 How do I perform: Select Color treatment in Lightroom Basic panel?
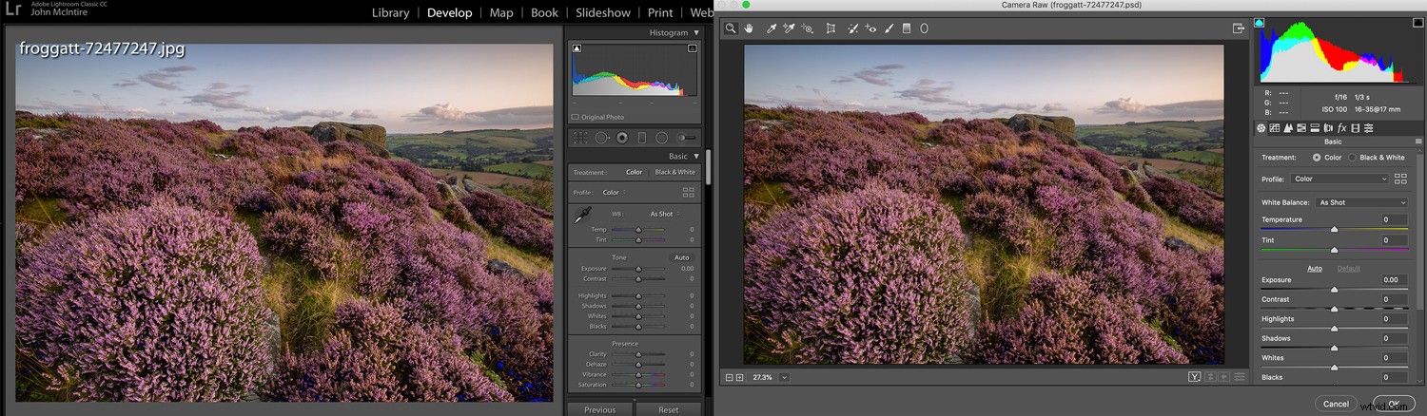(x=634, y=173)
